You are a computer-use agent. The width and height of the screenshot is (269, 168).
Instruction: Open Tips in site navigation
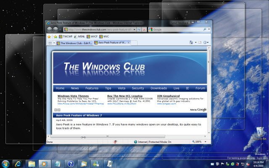108,88
